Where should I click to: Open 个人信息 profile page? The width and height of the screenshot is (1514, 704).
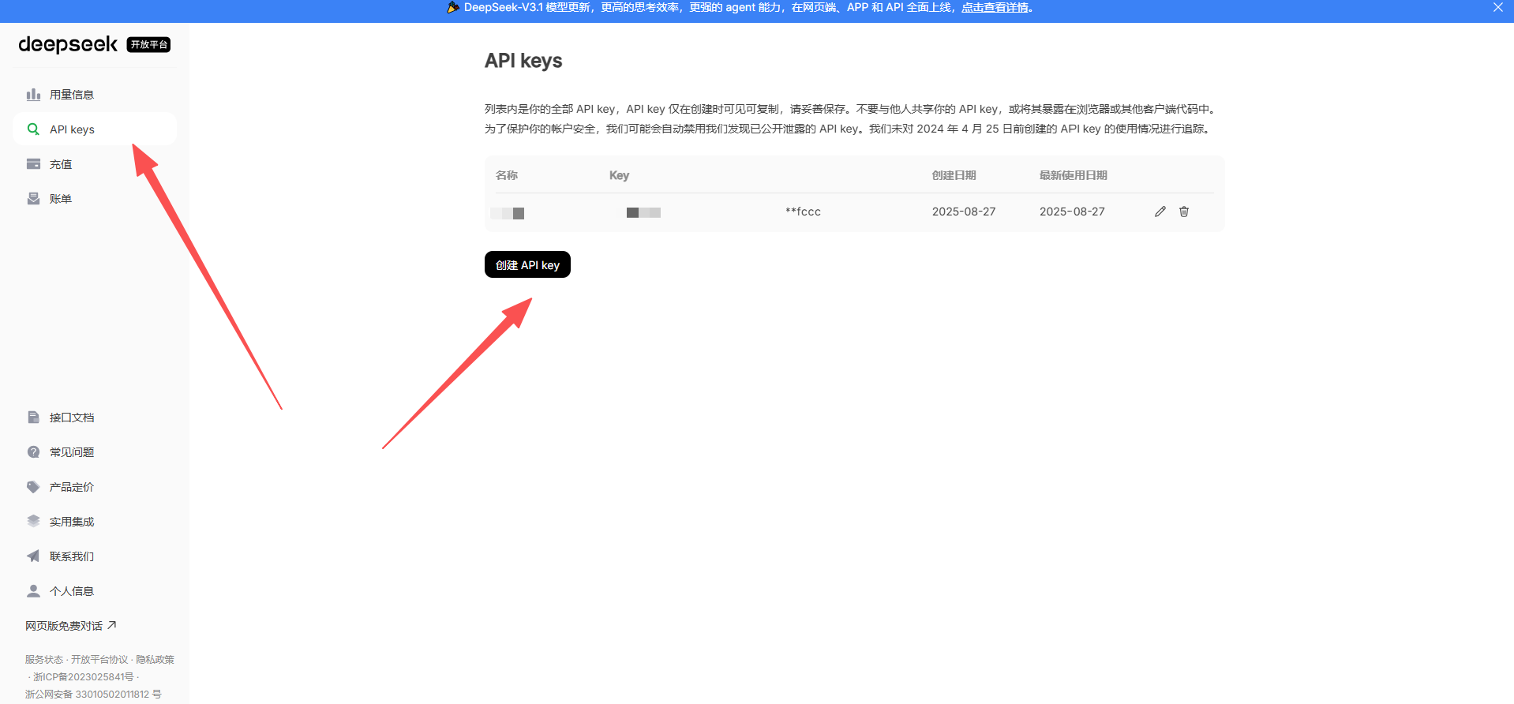pos(95,591)
